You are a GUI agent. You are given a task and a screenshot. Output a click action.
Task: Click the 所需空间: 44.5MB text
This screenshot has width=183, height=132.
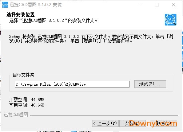(27, 100)
